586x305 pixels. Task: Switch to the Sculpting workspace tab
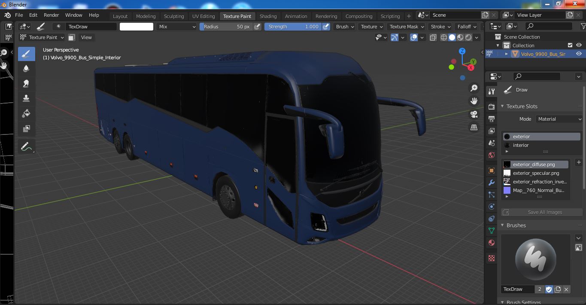pos(174,16)
